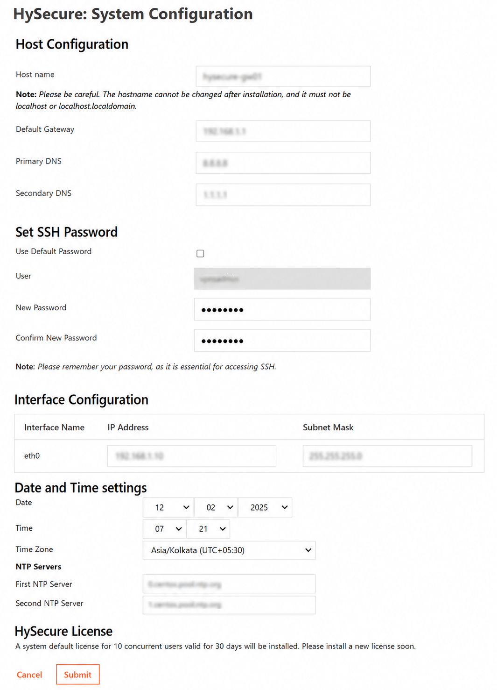Select the Secondary DNS text box
This screenshot has width=497, height=690.
(283, 195)
